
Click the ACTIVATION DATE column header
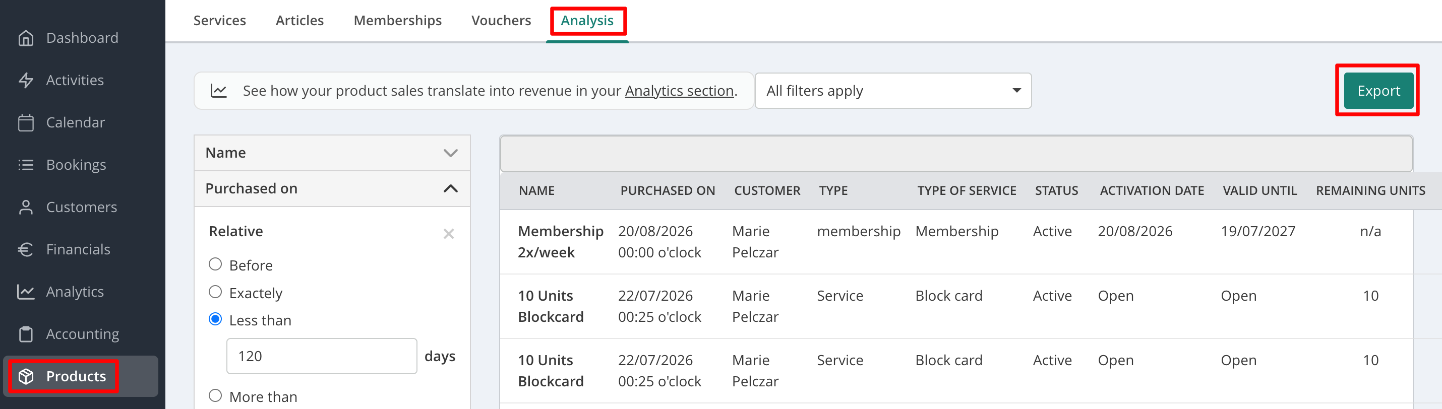click(x=1152, y=191)
